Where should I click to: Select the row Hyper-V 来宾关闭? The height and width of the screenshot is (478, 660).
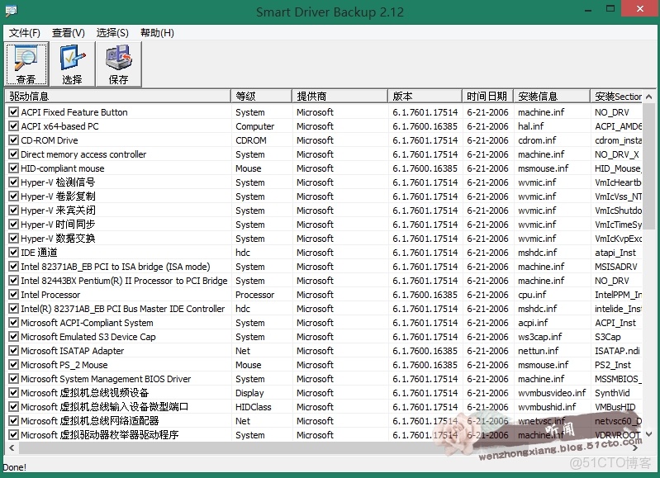(x=324, y=211)
